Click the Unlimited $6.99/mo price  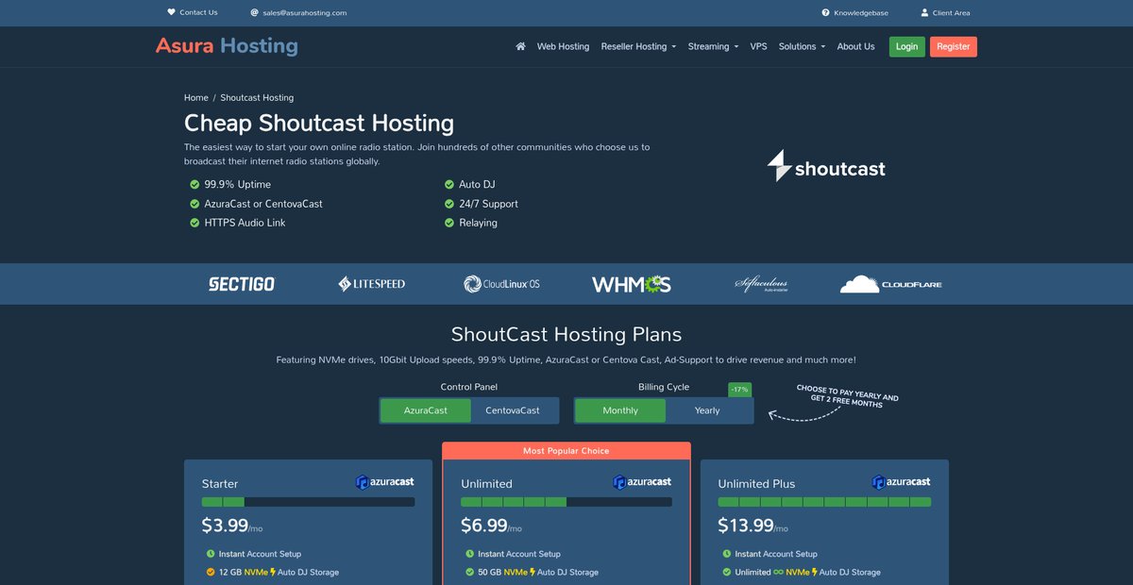click(491, 526)
